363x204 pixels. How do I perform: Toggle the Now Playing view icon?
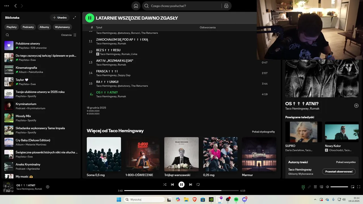tap(303, 187)
